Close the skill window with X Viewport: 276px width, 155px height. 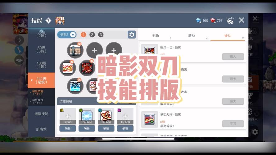pyautogui.click(x=242, y=20)
